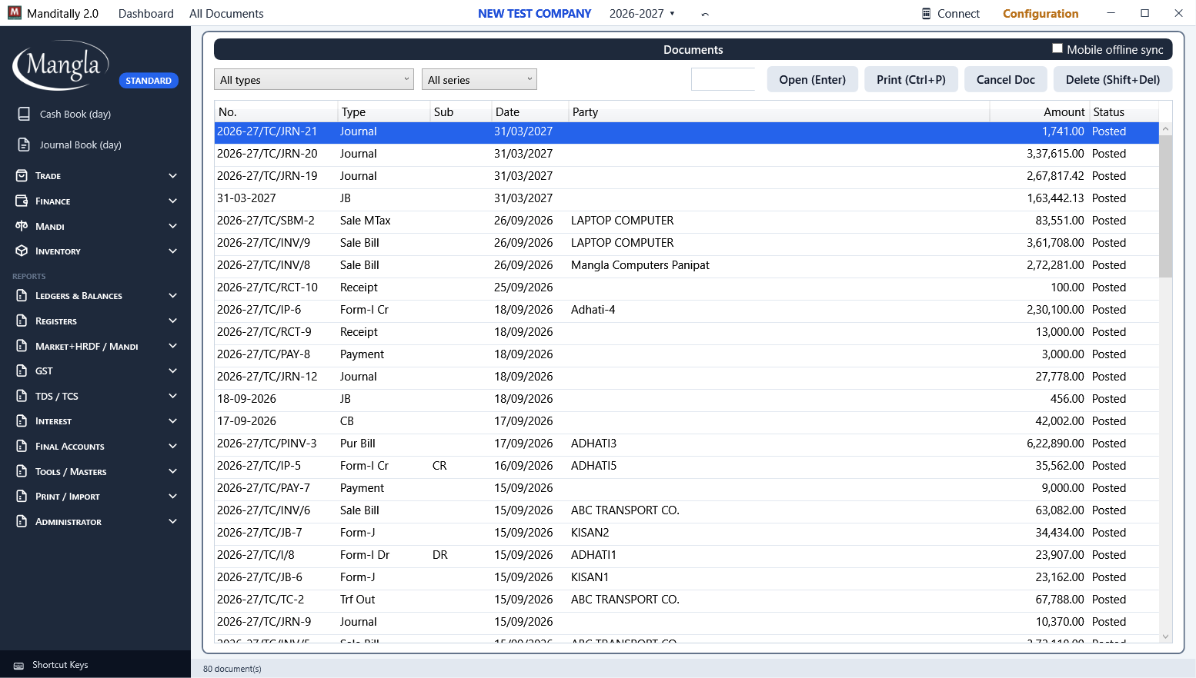Viewport: 1196px width, 678px height.
Task: Enable Mobile offline sync checkbox
Action: [x=1057, y=48]
